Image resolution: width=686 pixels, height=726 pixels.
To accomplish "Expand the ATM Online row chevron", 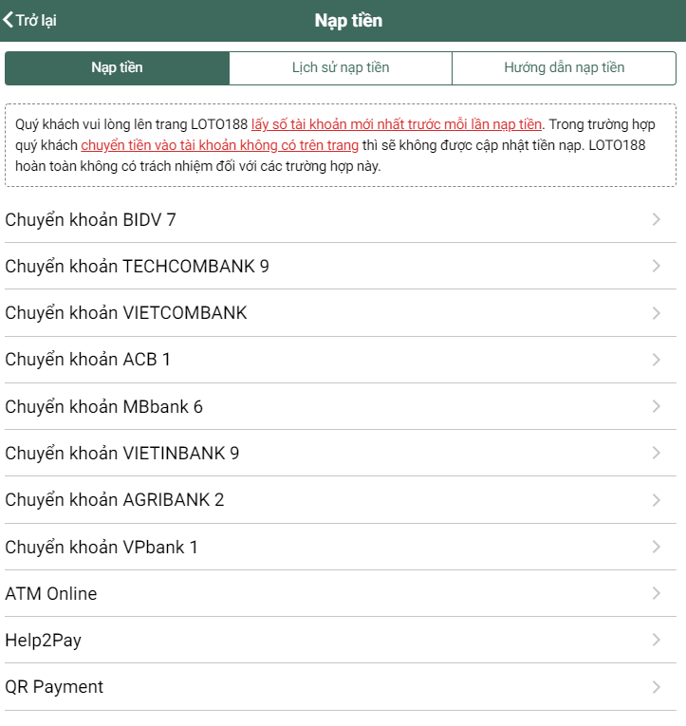I will pyautogui.click(x=656, y=593).
